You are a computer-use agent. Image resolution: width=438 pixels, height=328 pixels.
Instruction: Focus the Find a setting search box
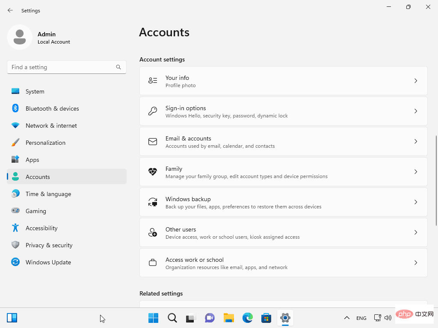pyautogui.click(x=66, y=67)
